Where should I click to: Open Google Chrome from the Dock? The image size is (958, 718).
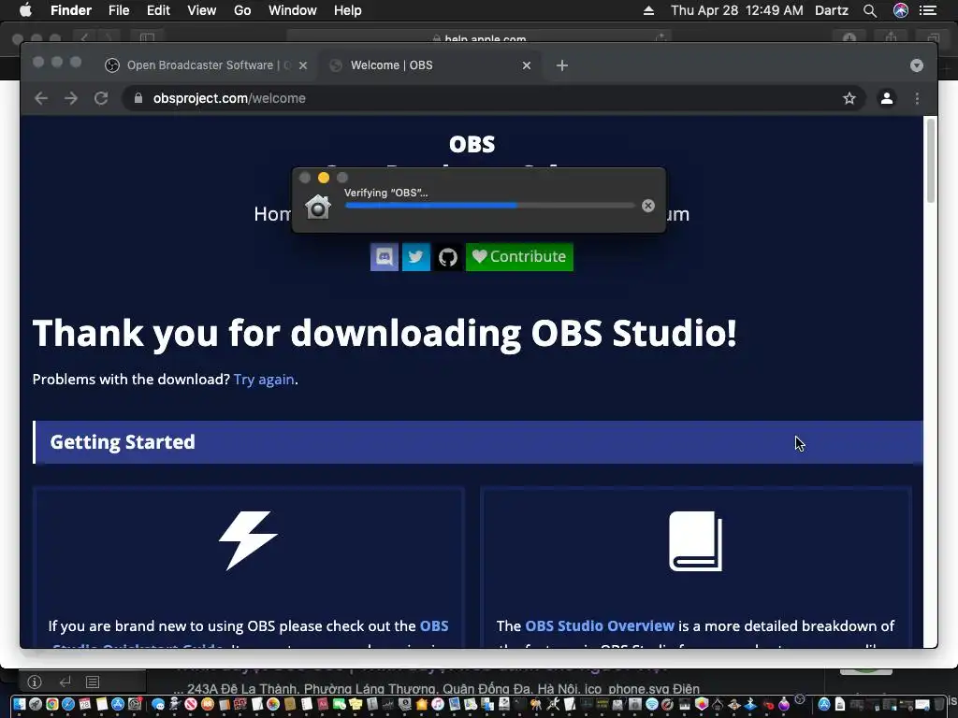click(52, 704)
